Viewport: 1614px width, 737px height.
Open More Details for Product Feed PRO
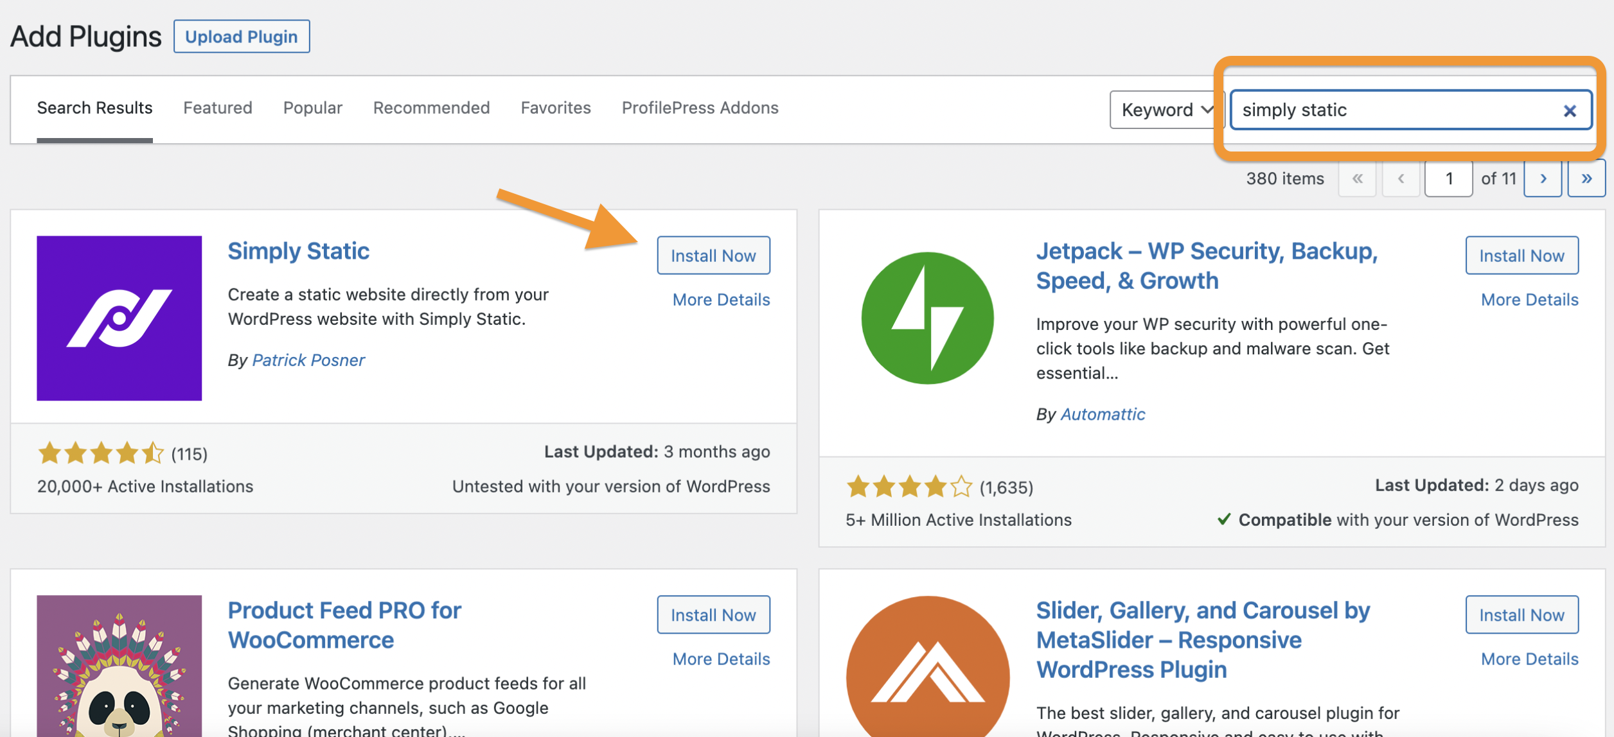coord(721,659)
